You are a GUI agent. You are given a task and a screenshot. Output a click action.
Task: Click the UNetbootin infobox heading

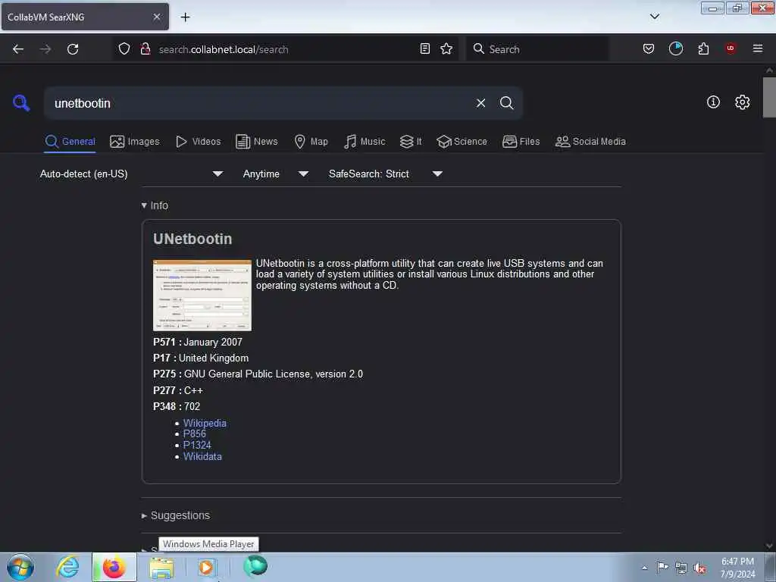(x=192, y=239)
